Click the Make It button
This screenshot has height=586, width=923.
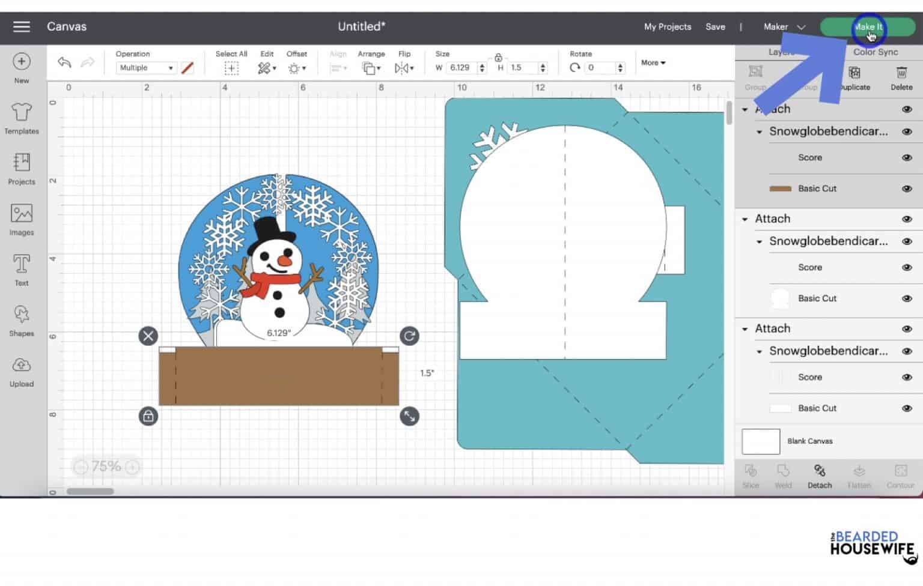tap(870, 26)
